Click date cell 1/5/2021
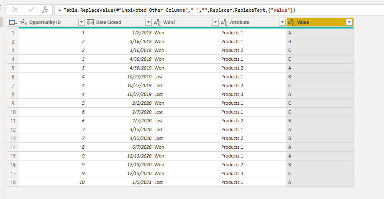 [120, 182]
